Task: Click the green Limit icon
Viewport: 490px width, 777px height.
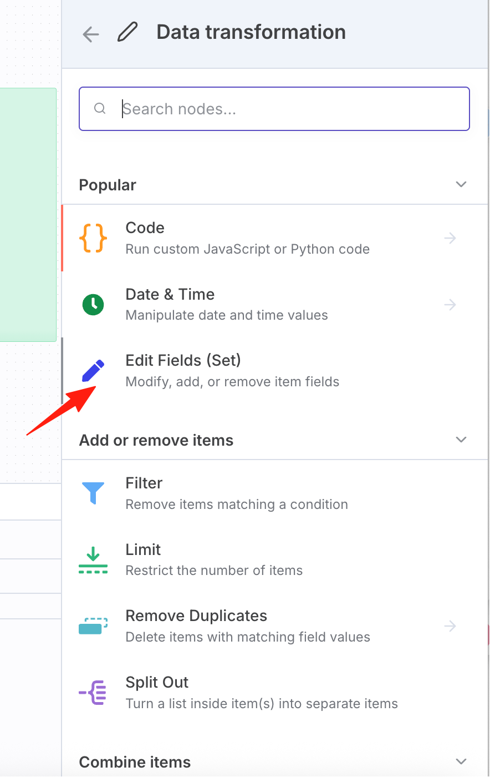Action: pyautogui.click(x=93, y=560)
